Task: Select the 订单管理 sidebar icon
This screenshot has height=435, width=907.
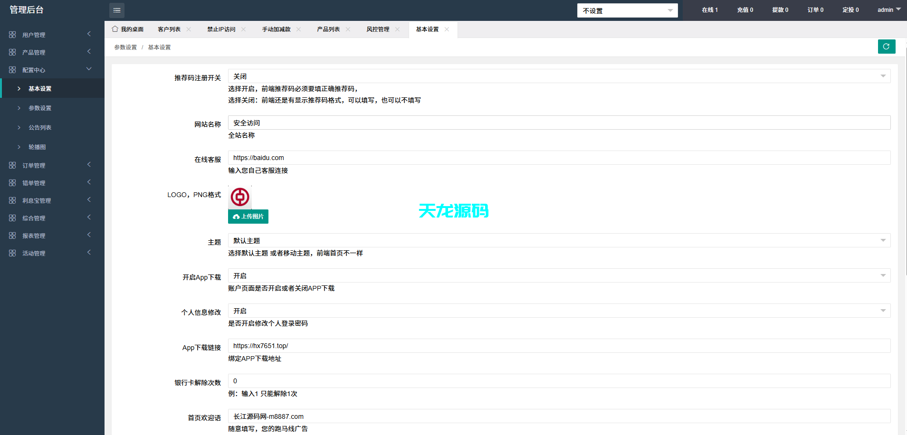Action: 12,165
